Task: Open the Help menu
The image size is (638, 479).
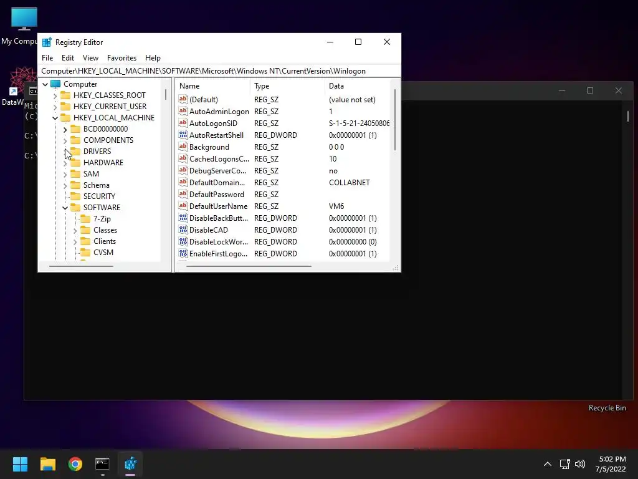Action: [x=153, y=58]
